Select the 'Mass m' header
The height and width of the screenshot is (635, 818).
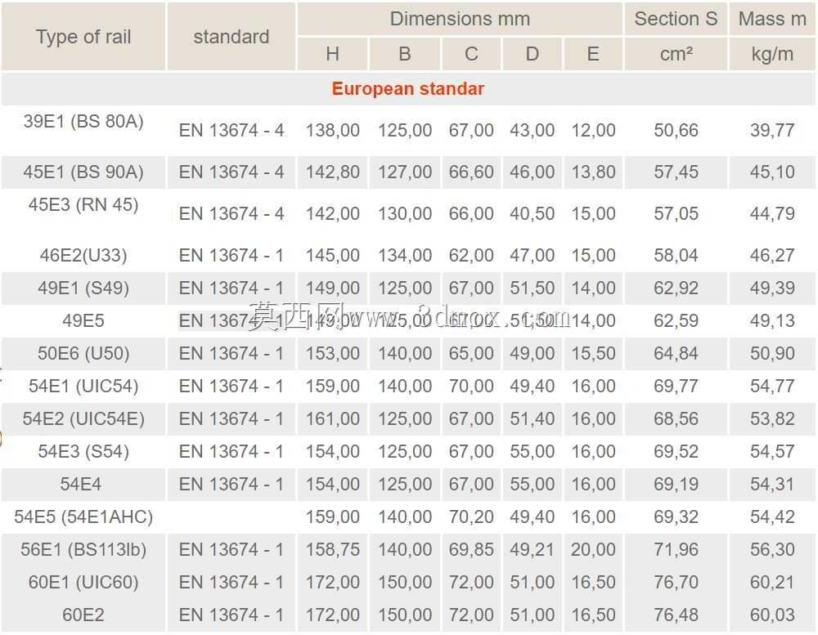pyautogui.click(x=772, y=19)
